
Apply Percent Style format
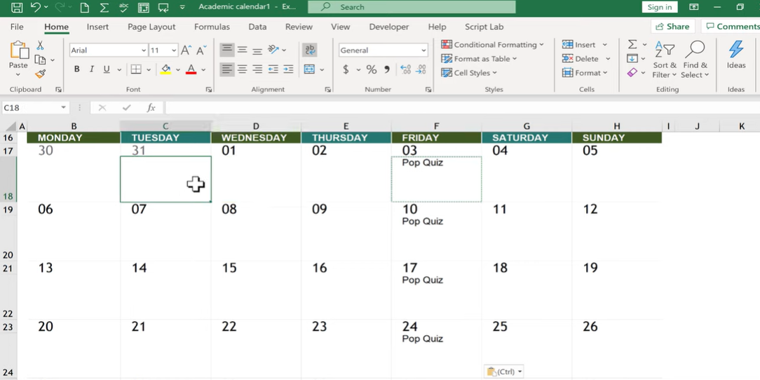372,69
